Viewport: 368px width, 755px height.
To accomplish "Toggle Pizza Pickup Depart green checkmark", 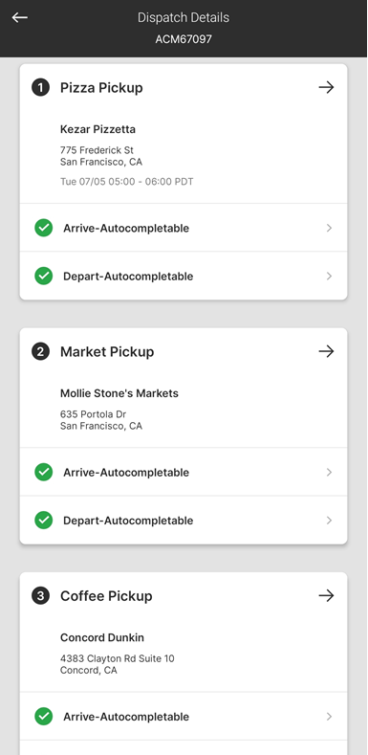I will coord(44,276).
